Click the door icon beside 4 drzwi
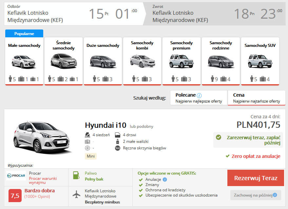This screenshot has width=288, height=209. coord(118,135)
